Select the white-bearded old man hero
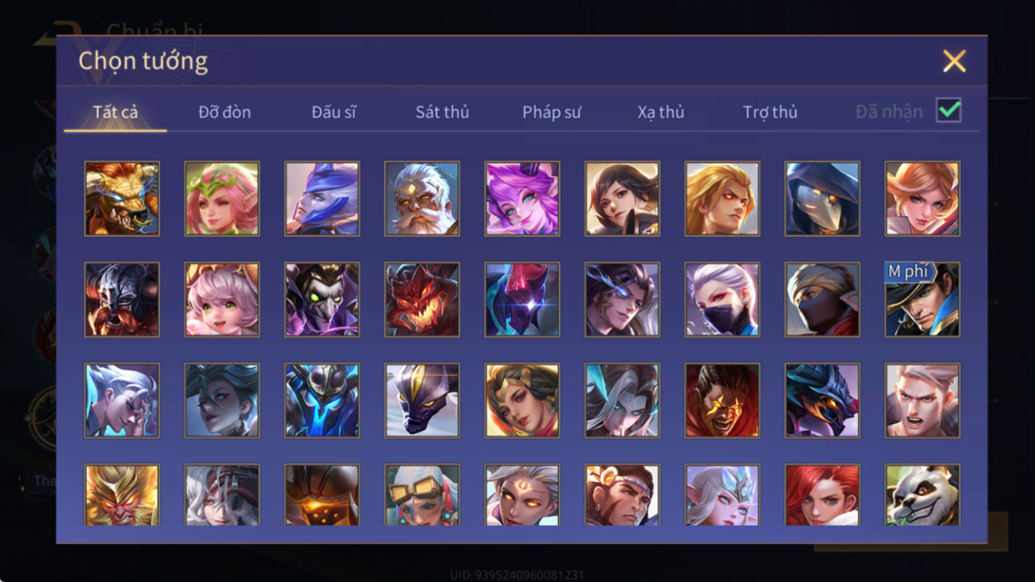1035x582 pixels. (422, 198)
